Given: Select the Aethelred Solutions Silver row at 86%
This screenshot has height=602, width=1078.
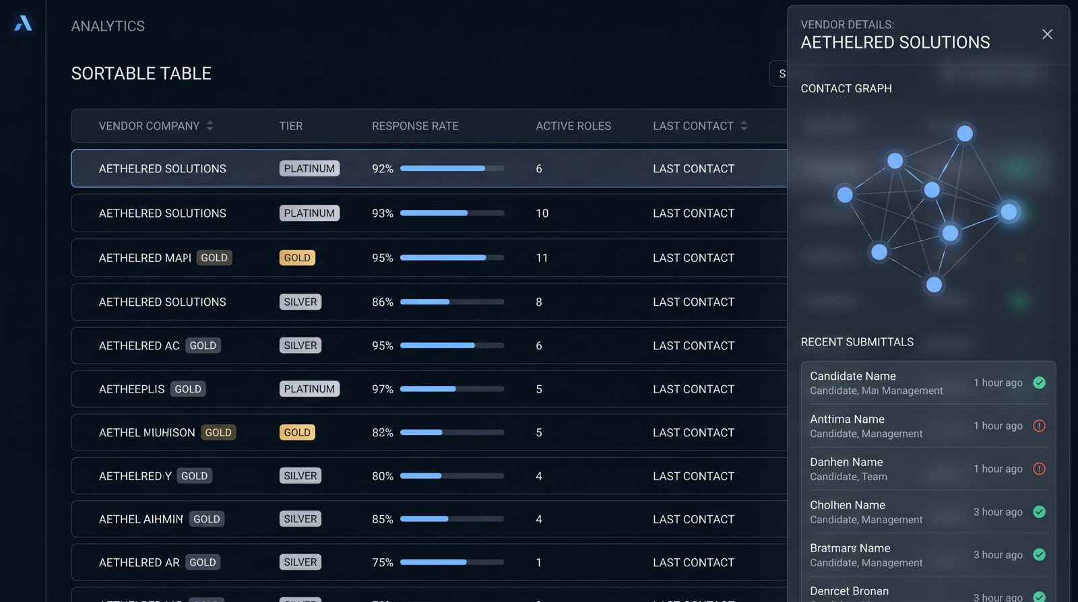Looking at the screenshot, I should [429, 302].
